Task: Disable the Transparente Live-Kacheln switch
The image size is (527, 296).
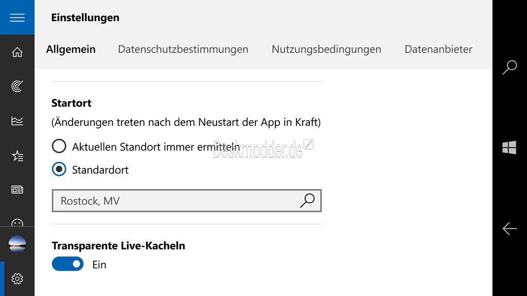Action: [x=67, y=264]
